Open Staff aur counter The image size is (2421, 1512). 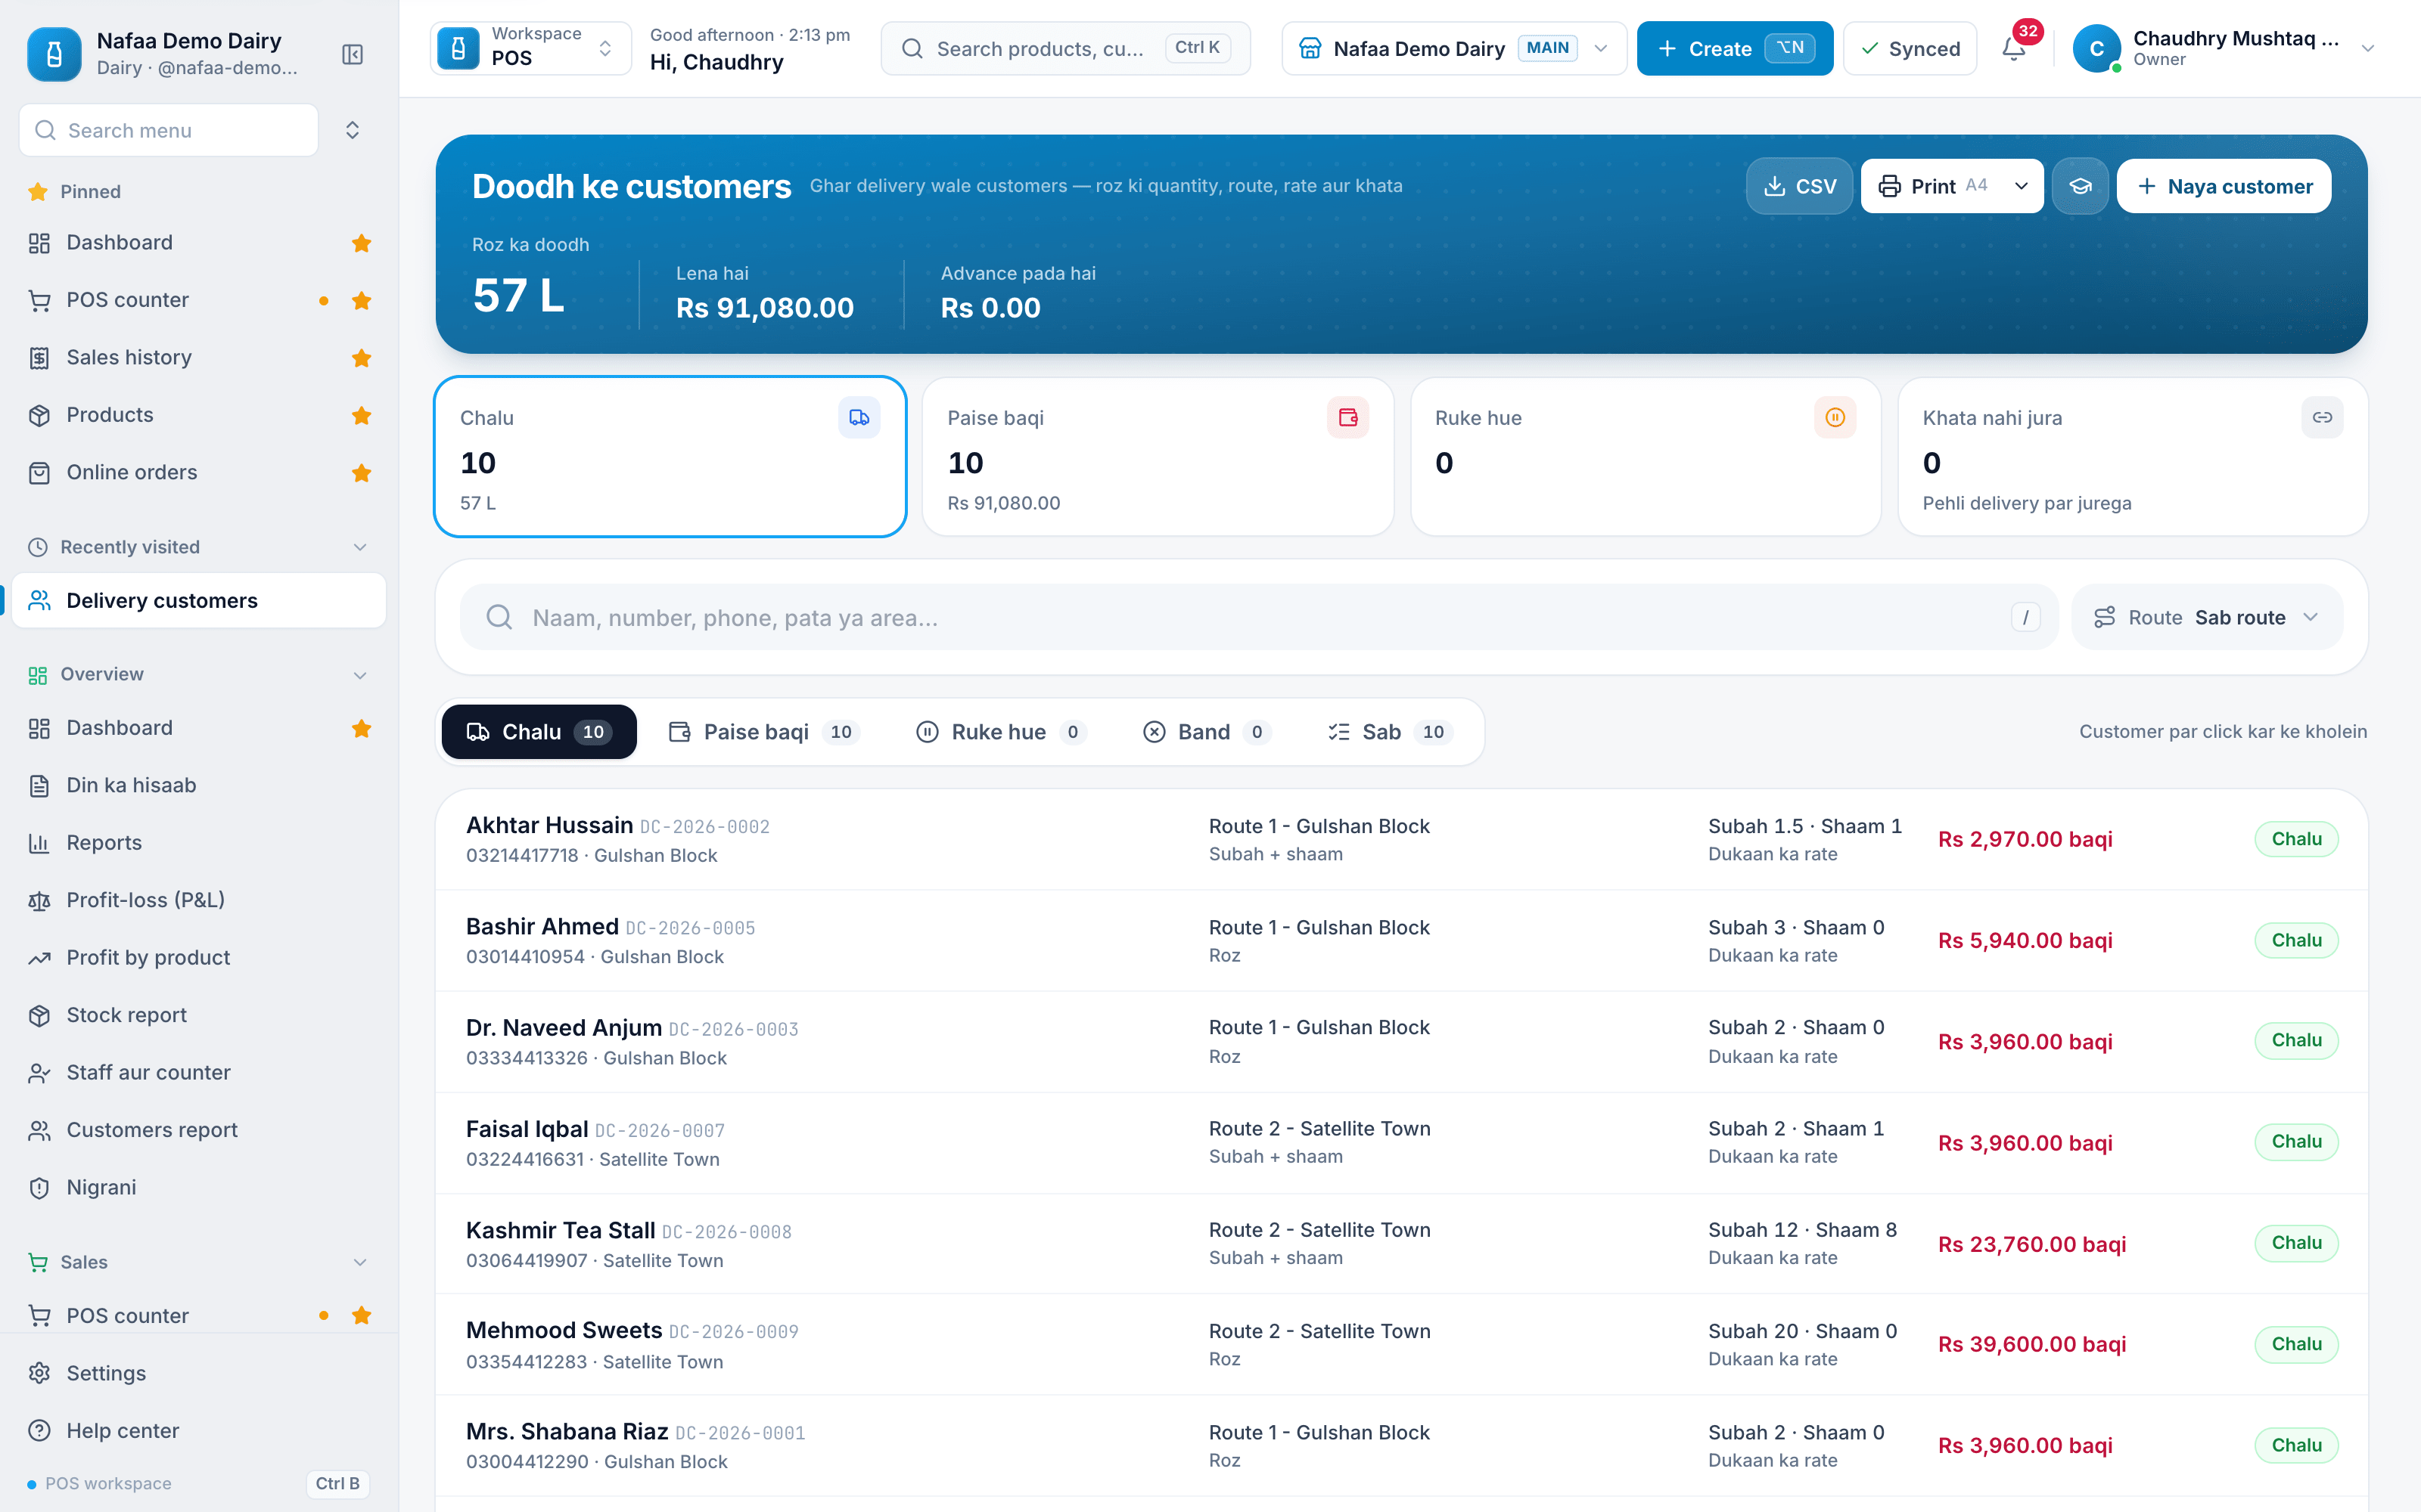click(x=198, y=1073)
